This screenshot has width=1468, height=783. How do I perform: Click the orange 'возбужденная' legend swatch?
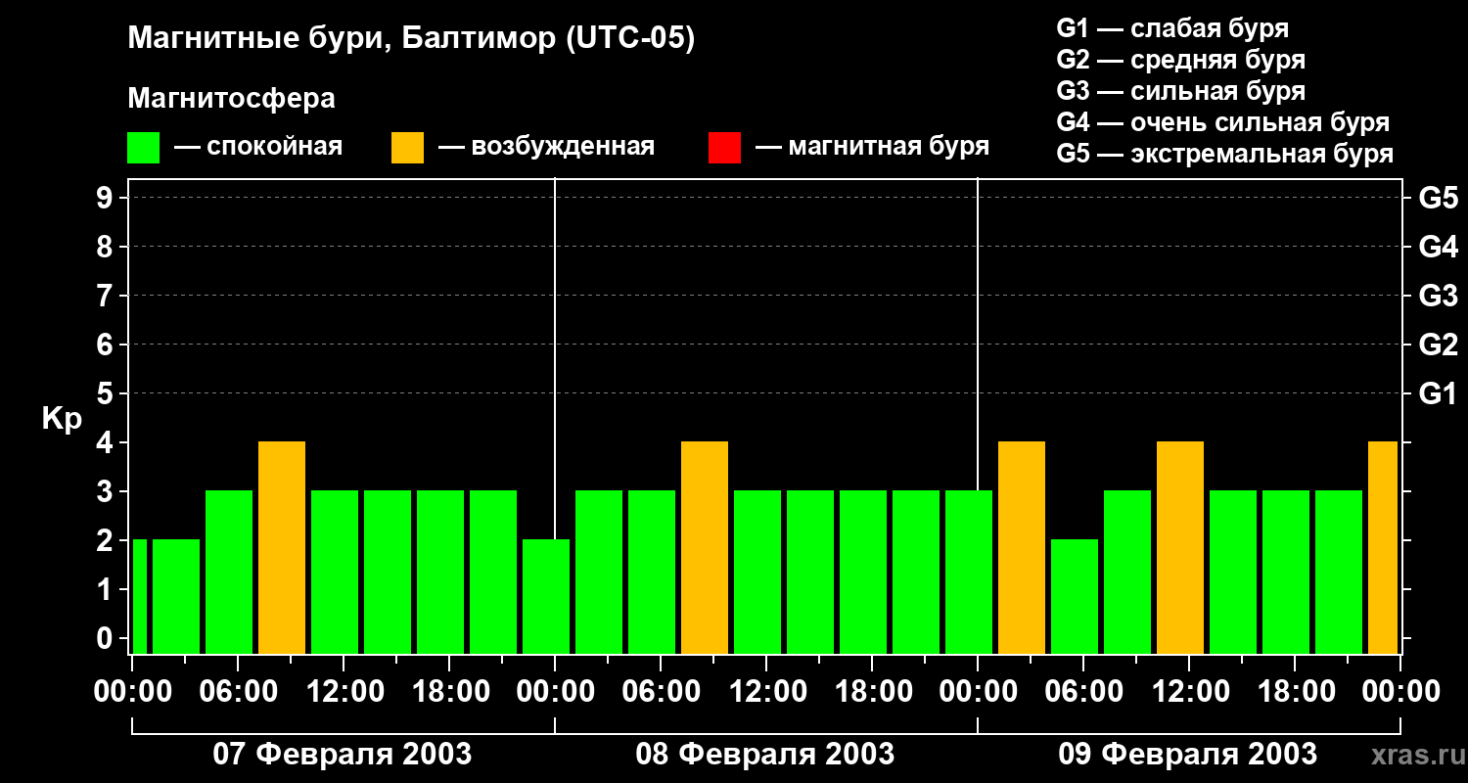click(x=407, y=148)
